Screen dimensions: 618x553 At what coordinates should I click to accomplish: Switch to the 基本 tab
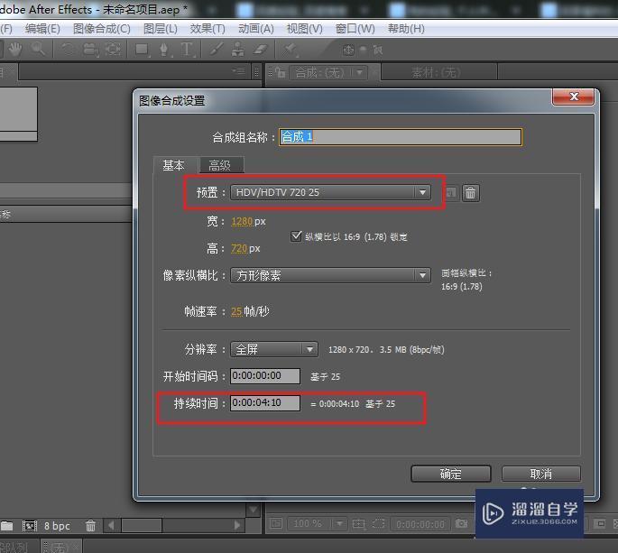pyautogui.click(x=174, y=165)
